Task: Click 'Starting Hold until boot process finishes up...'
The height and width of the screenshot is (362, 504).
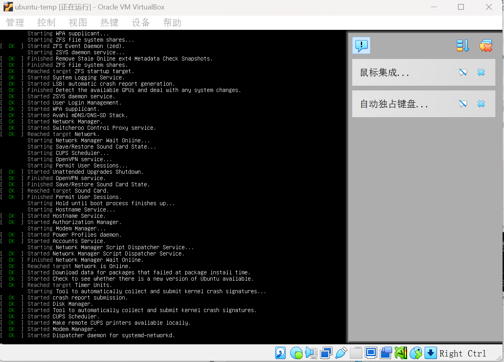Action: coord(101,203)
